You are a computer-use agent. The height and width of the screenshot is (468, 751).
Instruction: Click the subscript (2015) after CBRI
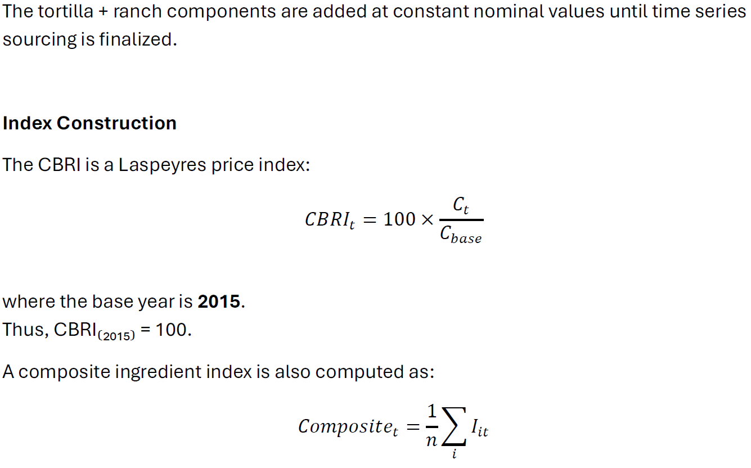[116, 336]
